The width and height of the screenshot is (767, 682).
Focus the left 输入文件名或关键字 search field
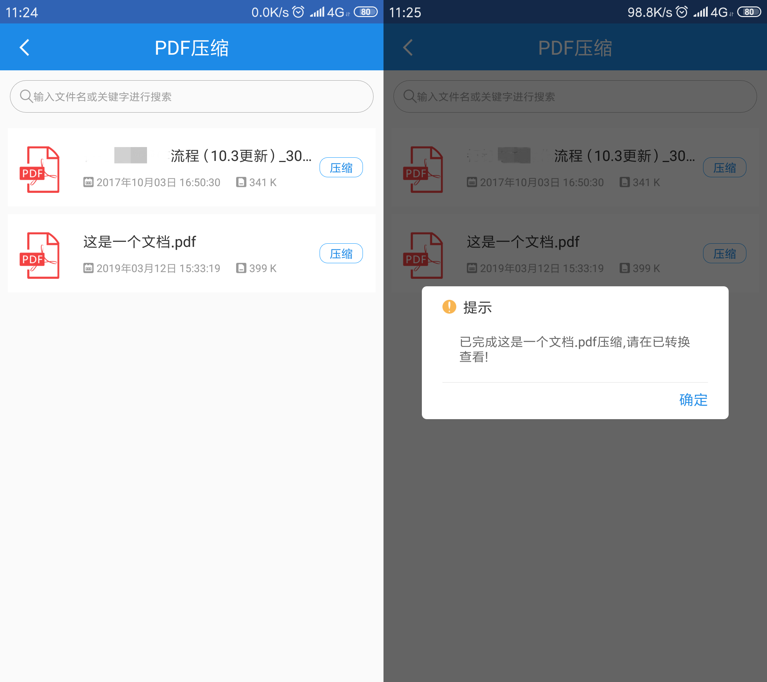click(191, 97)
